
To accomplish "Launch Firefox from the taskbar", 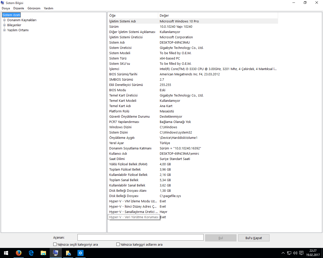I will pyautogui.click(x=18, y=253).
